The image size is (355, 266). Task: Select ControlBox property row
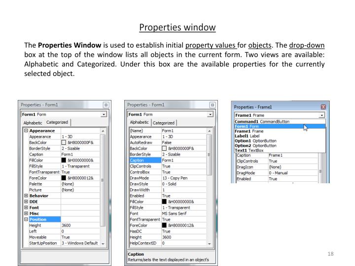(168, 172)
